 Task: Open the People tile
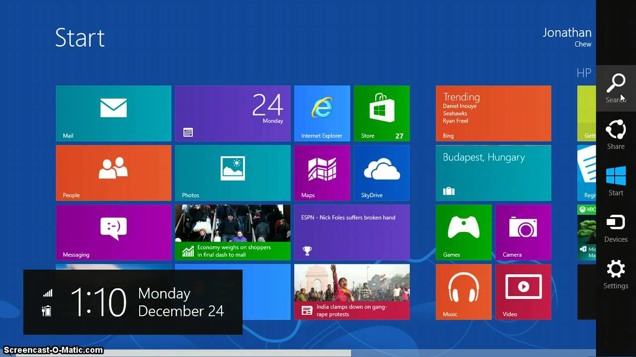(x=113, y=173)
